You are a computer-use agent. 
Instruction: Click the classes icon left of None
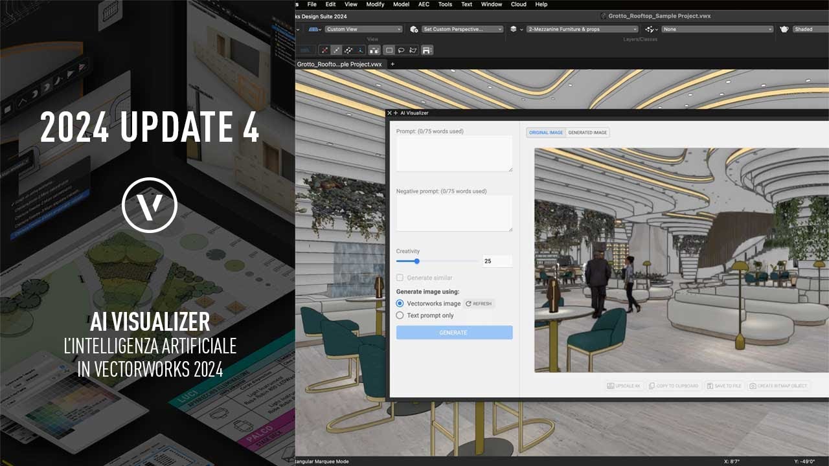pos(650,29)
